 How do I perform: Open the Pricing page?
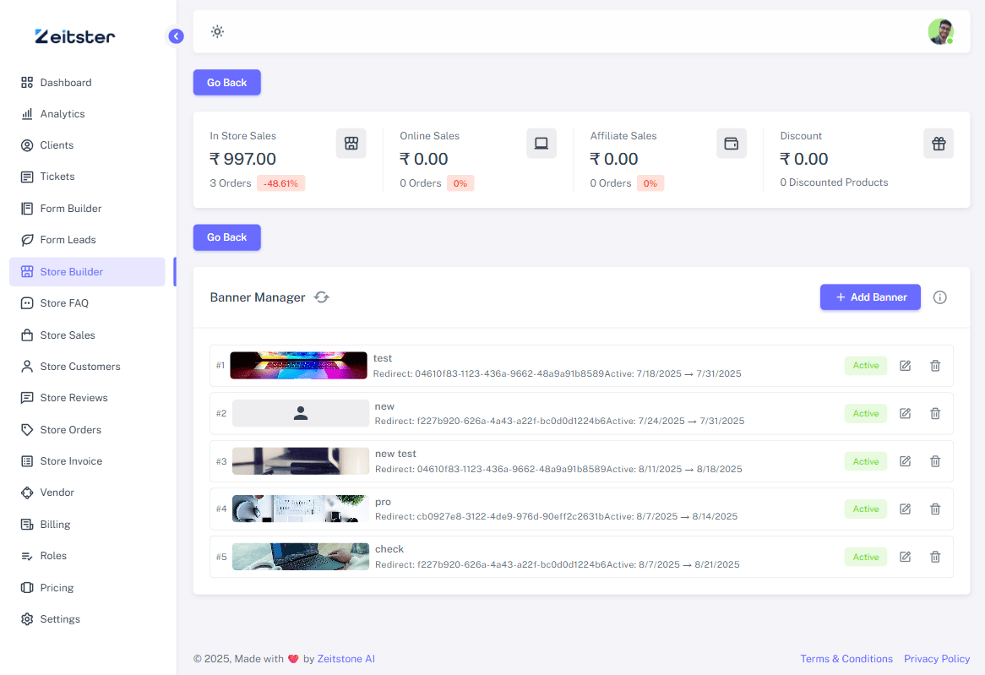pos(87,588)
